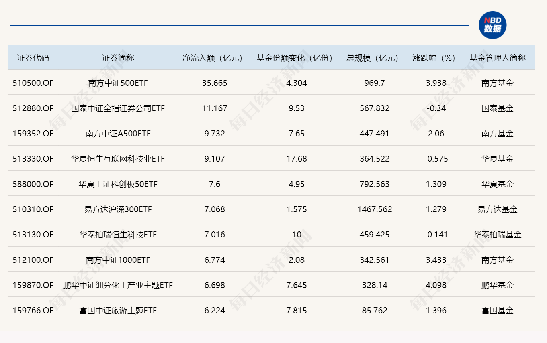Click the NBD 数据 logo

coord(492,25)
